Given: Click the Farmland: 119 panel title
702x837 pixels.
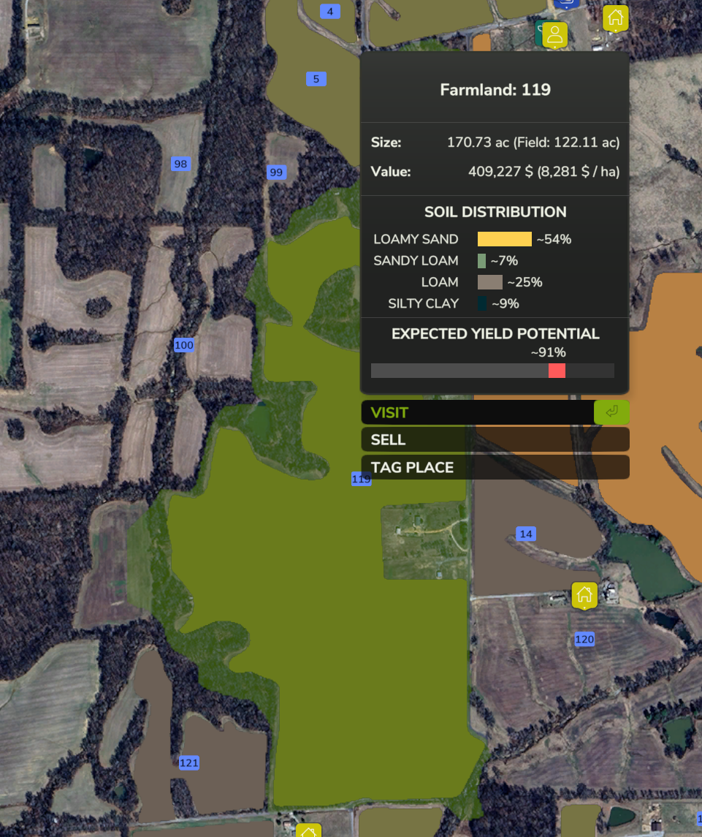Looking at the screenshot, I should pyautogui.click(x=495, y=90).
